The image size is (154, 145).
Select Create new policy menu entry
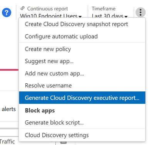point(82,49)
